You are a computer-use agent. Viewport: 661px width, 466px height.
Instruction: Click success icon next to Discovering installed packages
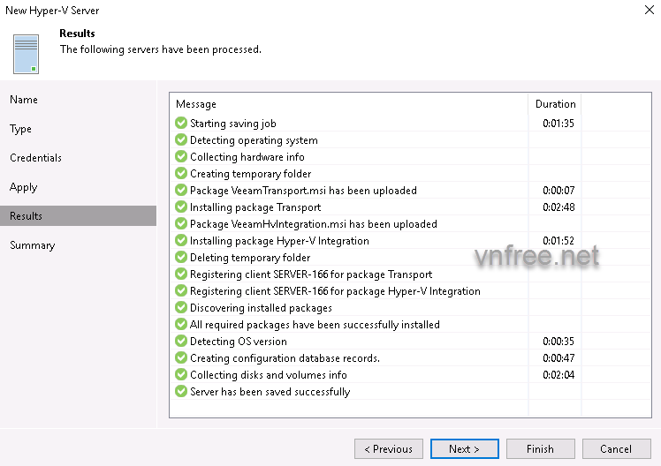181,308
